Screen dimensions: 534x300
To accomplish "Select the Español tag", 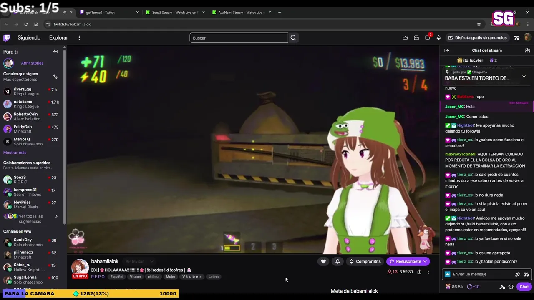I will pyautogui.click(x=117, y=277).
